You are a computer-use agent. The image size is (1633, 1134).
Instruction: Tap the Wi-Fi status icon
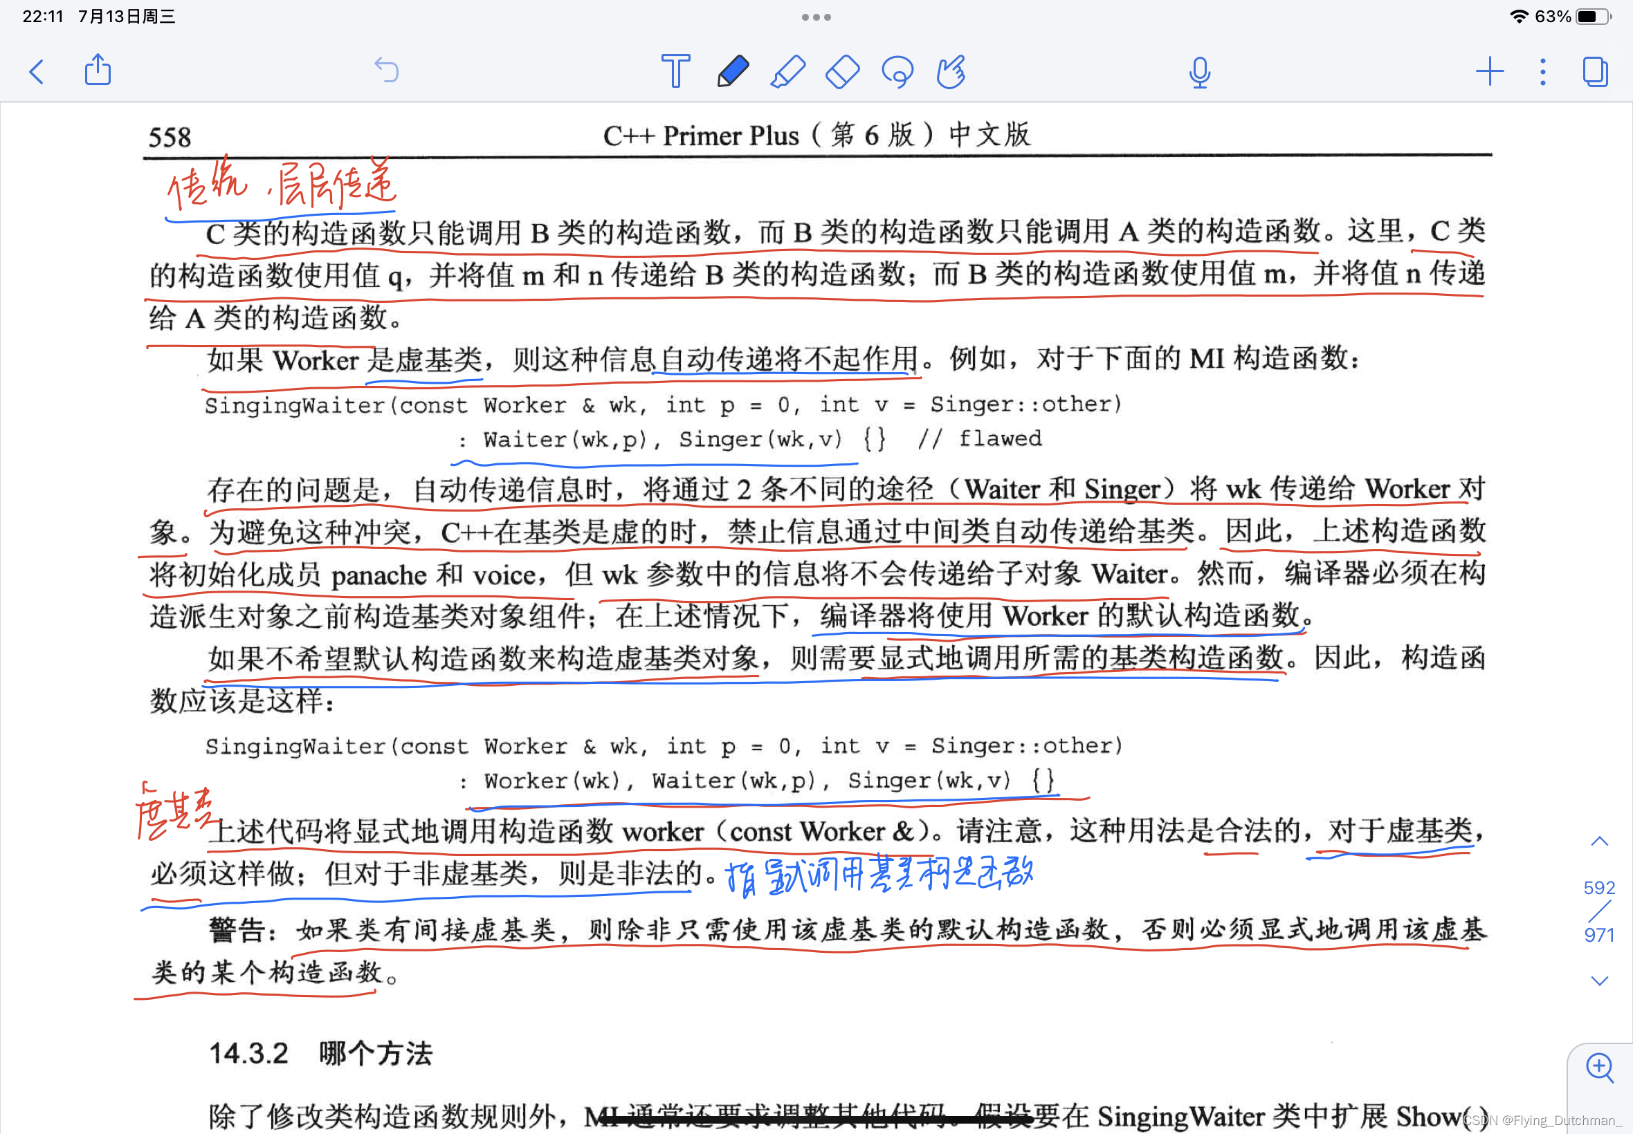1519,17
